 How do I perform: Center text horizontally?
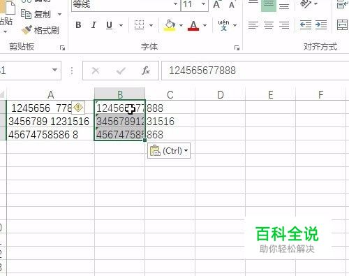click(x=269, y=25)
